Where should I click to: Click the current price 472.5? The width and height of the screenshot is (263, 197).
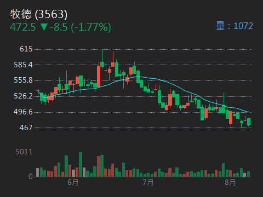[x=23, y=27]
